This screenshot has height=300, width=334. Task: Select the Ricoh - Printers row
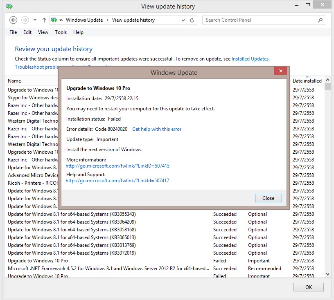coord(33,183)
